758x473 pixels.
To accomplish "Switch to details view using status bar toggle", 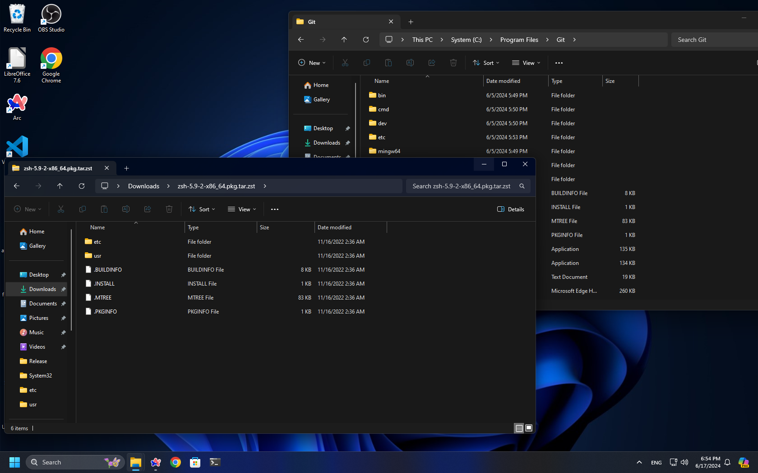I will pos(519,428).
